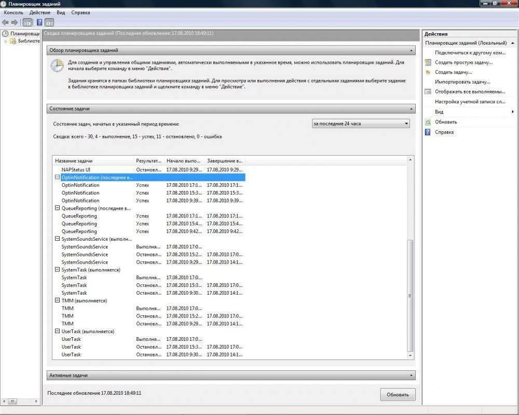Open the за последние 24 часа dropdown
Screen dimensions: 519x415
pyautogui.click(x=361, y=123)
